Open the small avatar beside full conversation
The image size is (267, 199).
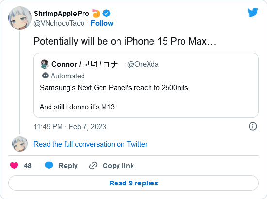click(x=20, y=144)
